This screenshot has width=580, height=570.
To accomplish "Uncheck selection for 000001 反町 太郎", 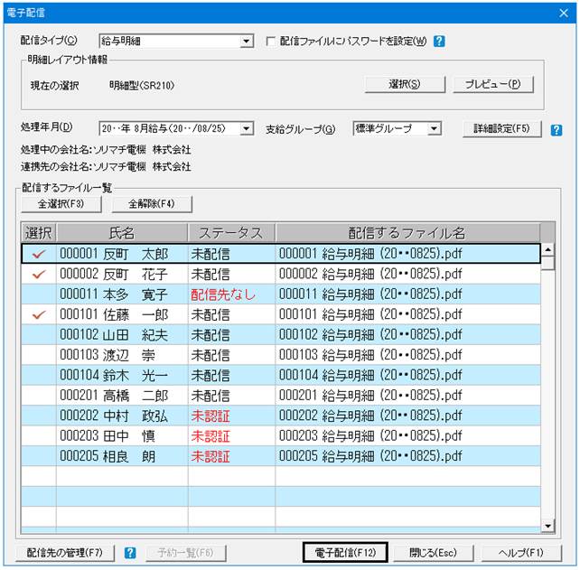I will 39,254.
